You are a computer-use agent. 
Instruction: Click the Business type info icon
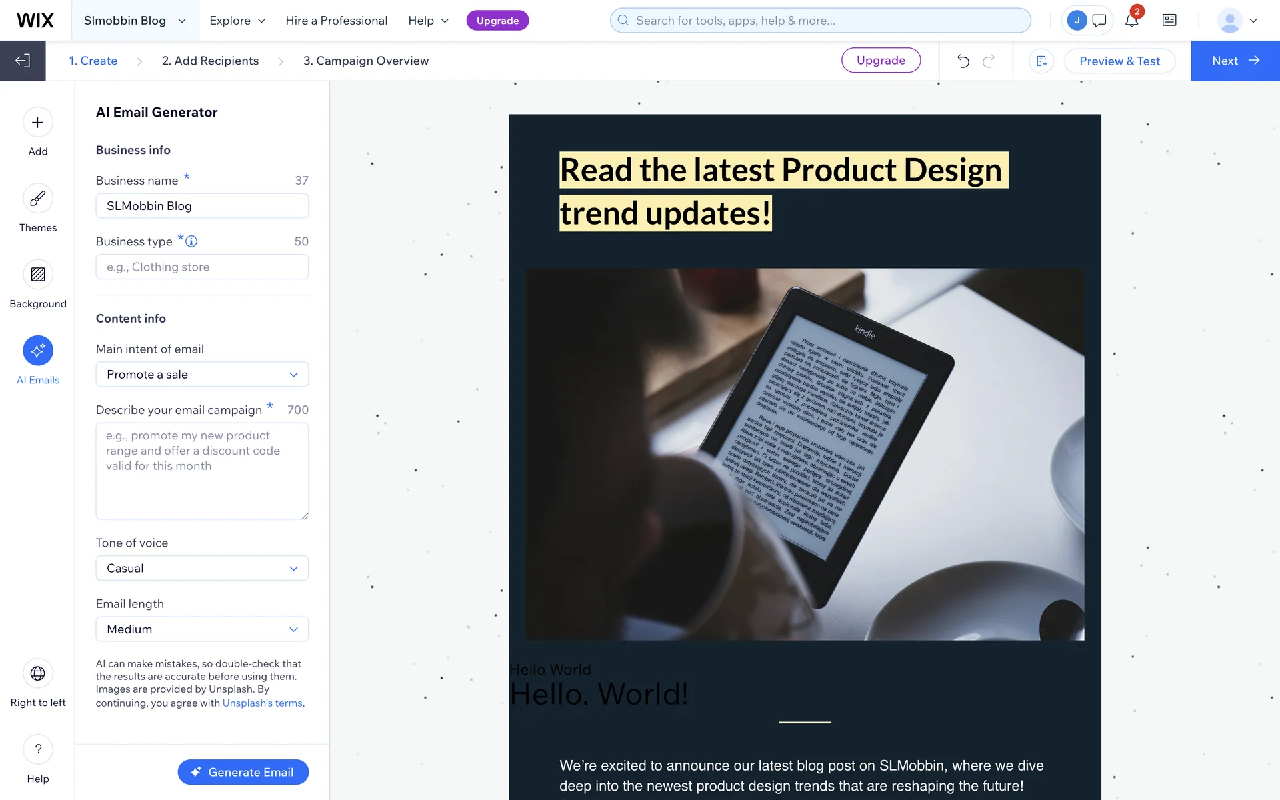tap(191, 241)
